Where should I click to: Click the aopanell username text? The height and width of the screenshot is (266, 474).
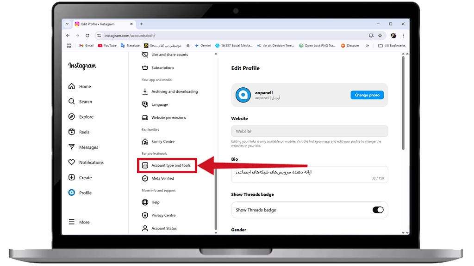click(x=263, y=92)
